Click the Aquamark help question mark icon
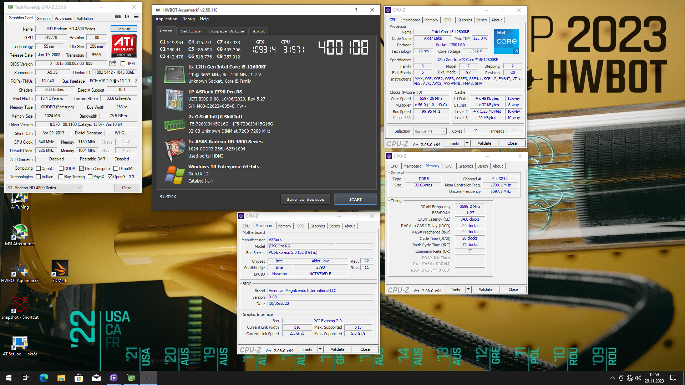 [356, 10]
